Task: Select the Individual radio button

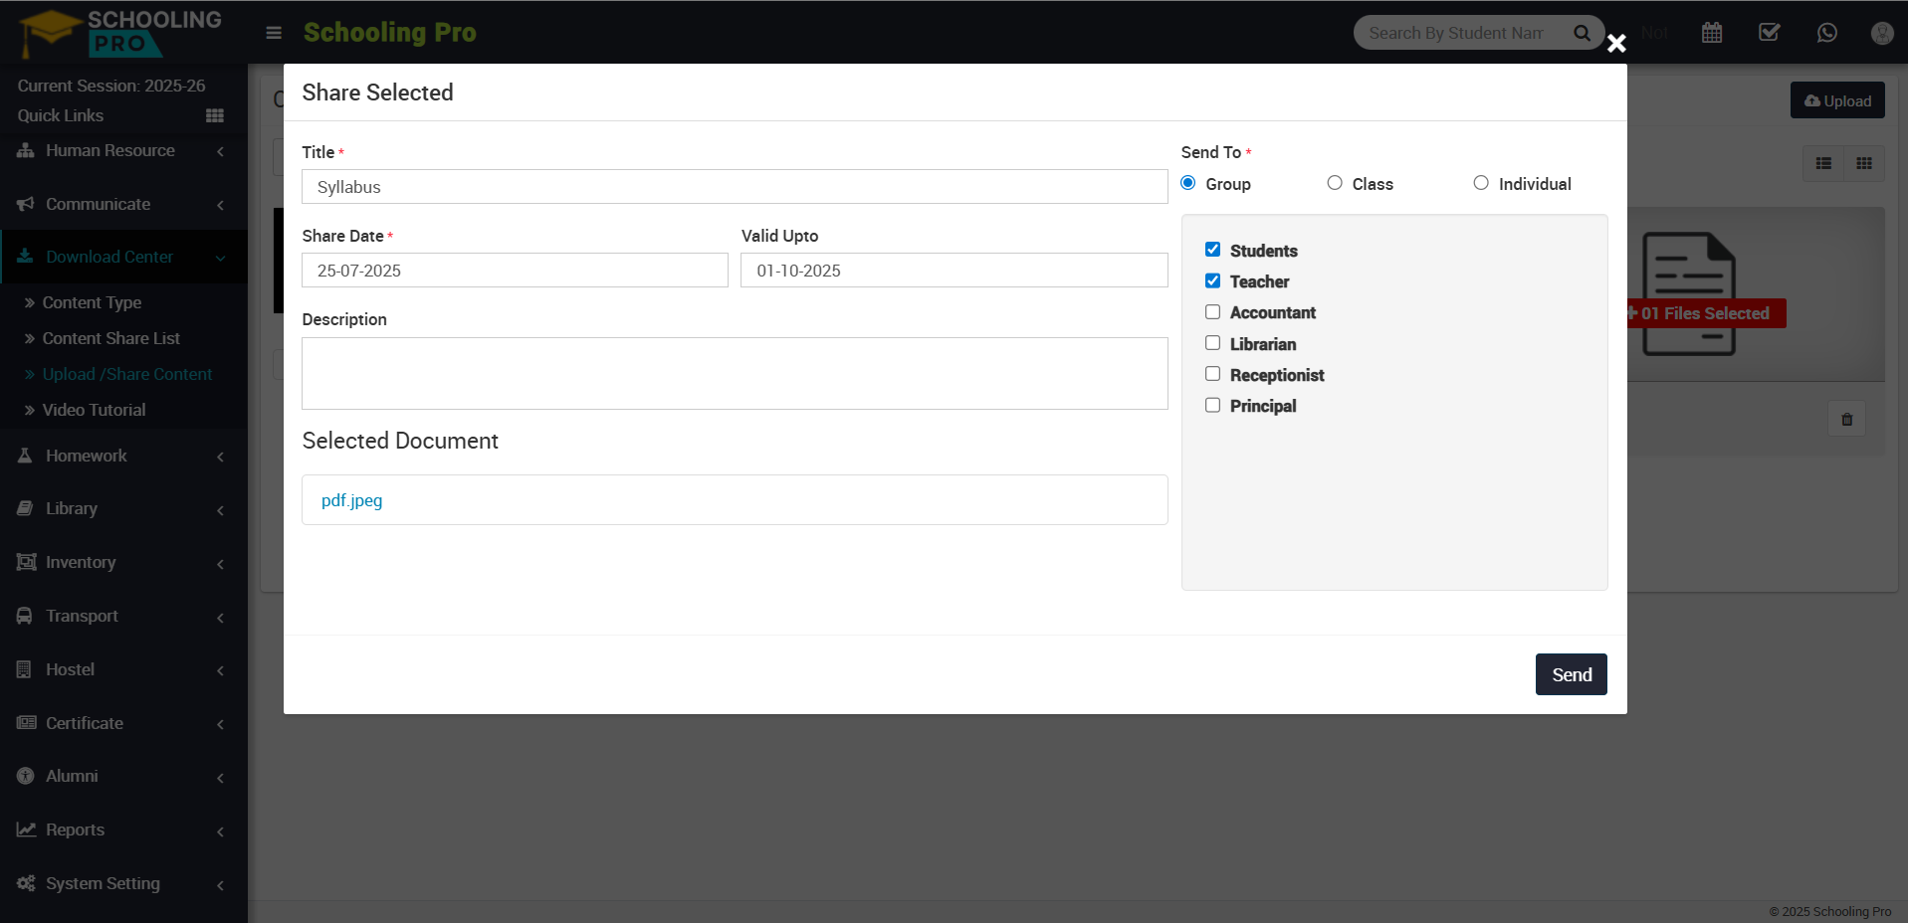Action: tap(1481, 183)
